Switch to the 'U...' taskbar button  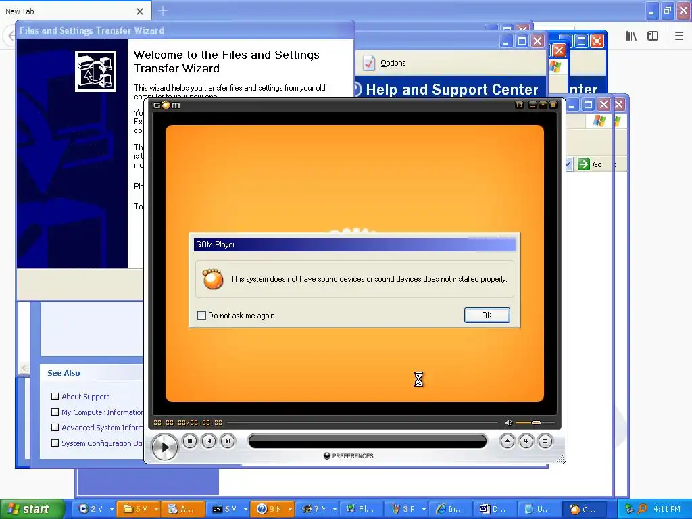pyautogui.click(x=540, y=509)
